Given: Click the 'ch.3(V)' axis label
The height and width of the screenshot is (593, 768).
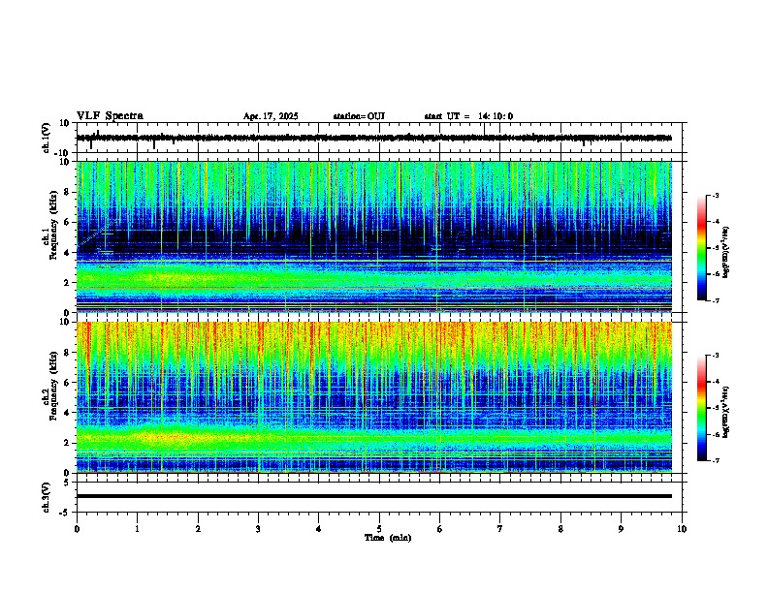Looking at the screenshot, I should [x=47, y=497].
